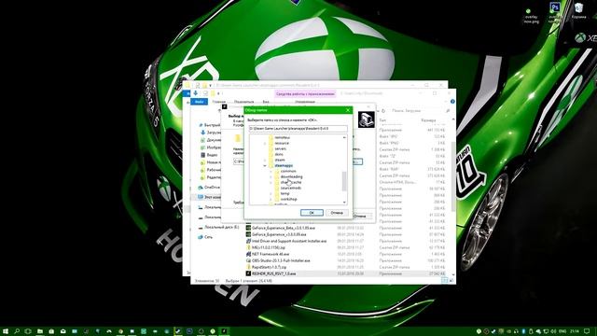Open the Вид ribbon tab in Explorer

tap(266, 102)
